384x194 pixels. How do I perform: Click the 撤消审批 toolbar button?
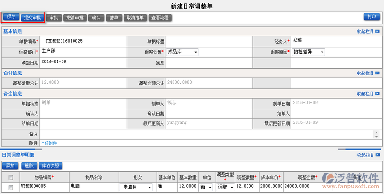(75, 17)
